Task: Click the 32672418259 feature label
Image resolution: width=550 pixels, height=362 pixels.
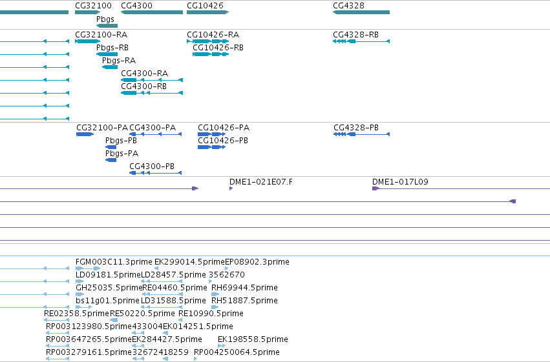Action: click(x=160, y=352)
